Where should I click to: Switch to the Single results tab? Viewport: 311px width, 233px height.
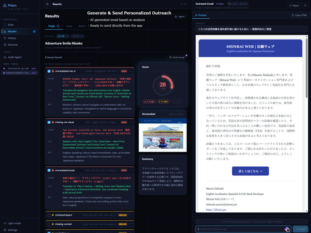(54, 26)
